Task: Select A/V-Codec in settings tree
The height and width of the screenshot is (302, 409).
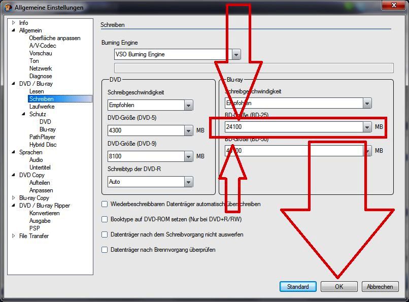Action: coord(43,46)
